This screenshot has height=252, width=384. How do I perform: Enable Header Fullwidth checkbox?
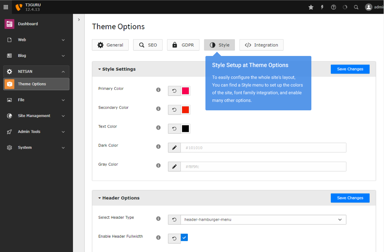(184, 237)
